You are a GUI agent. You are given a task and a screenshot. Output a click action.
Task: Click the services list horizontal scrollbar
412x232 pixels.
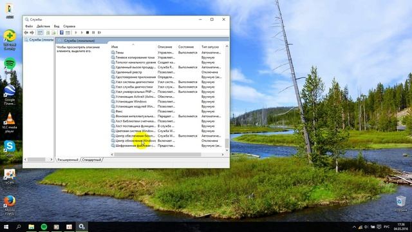[x=158, y=155]
